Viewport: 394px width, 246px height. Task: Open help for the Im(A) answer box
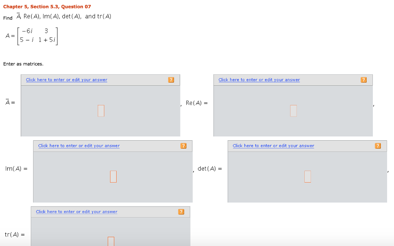click(x=184, y=146)
